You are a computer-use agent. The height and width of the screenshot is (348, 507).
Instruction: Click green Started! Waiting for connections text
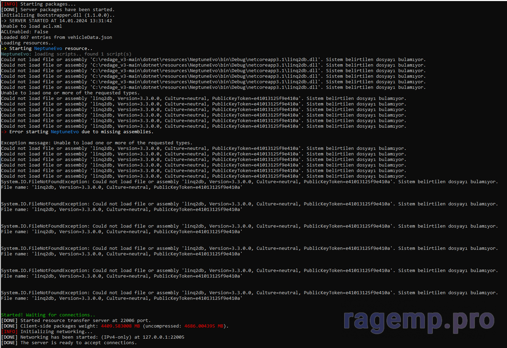pyautogui.click(x=48, y=315)
